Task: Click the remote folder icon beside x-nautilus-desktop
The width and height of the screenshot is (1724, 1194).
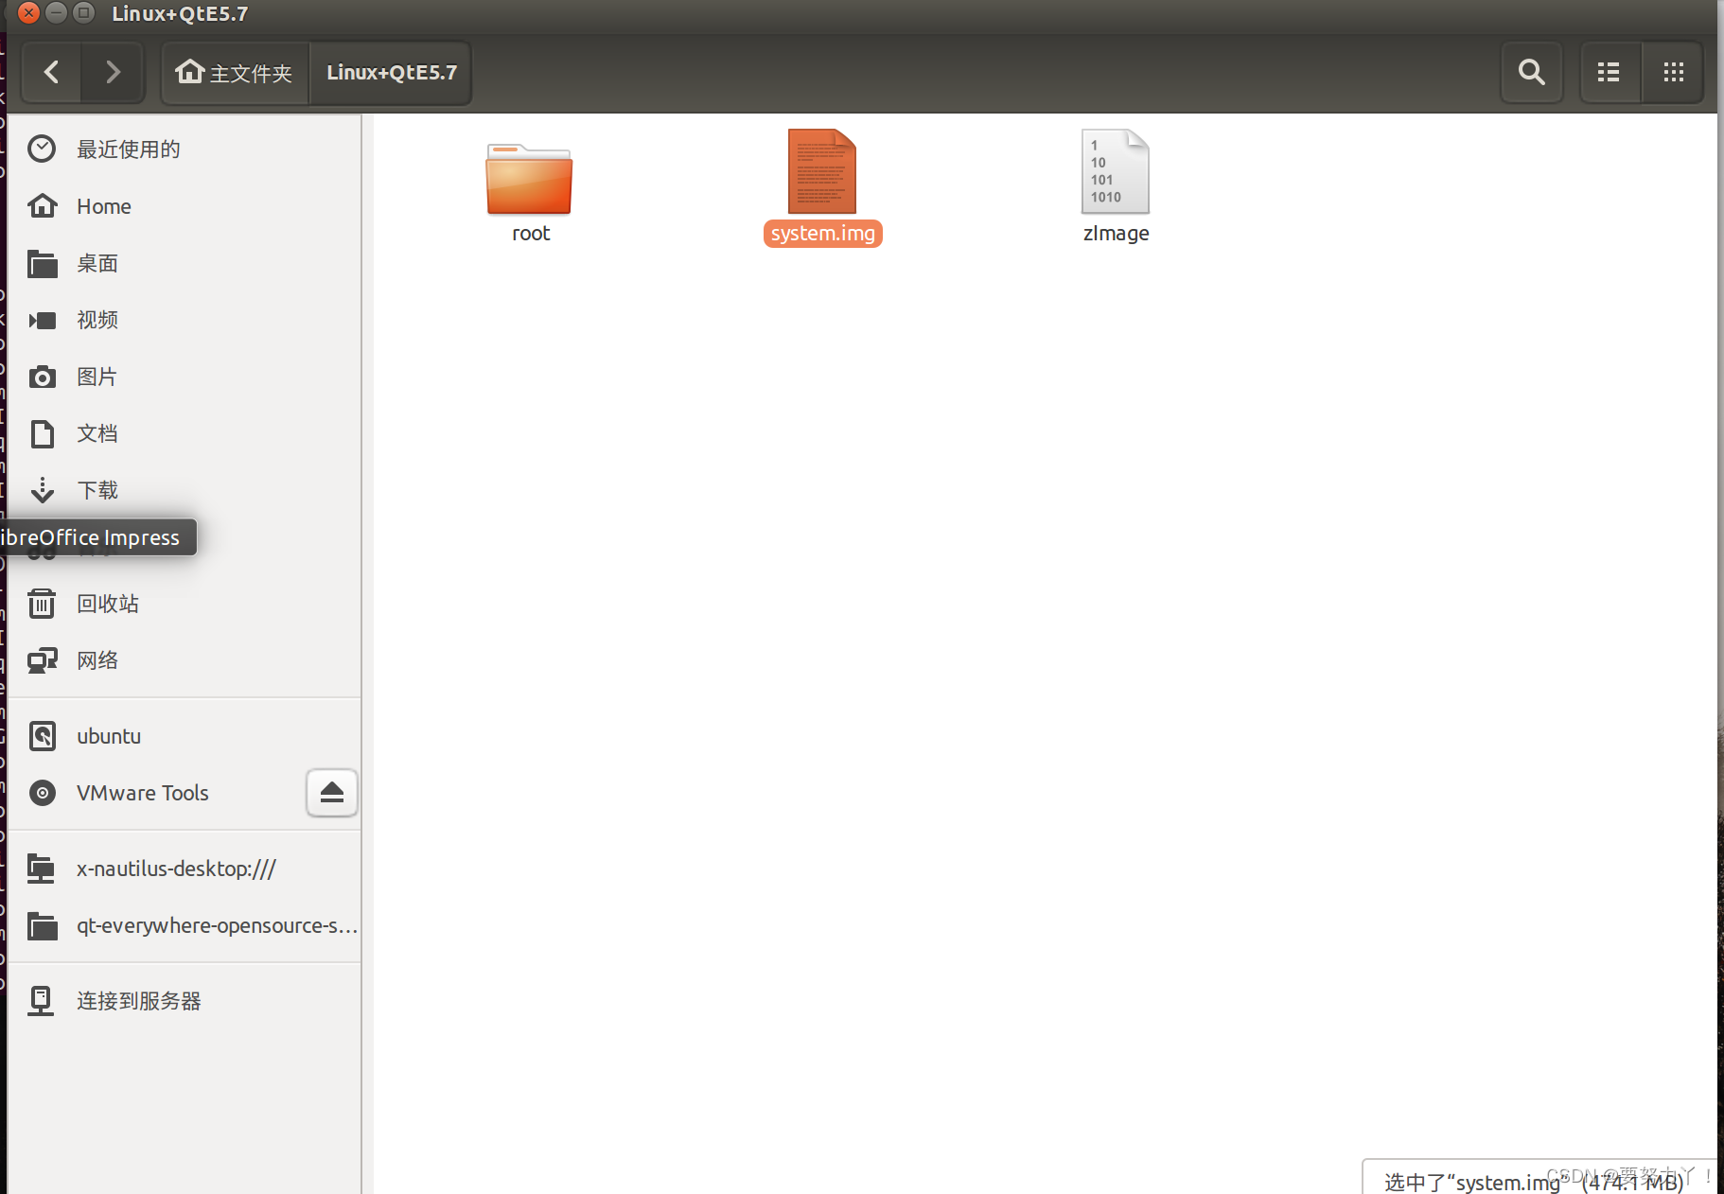Action: tap(41, 868)
